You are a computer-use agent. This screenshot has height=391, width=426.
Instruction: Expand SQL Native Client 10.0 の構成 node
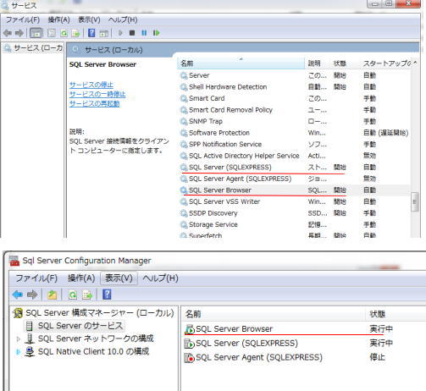19,352
